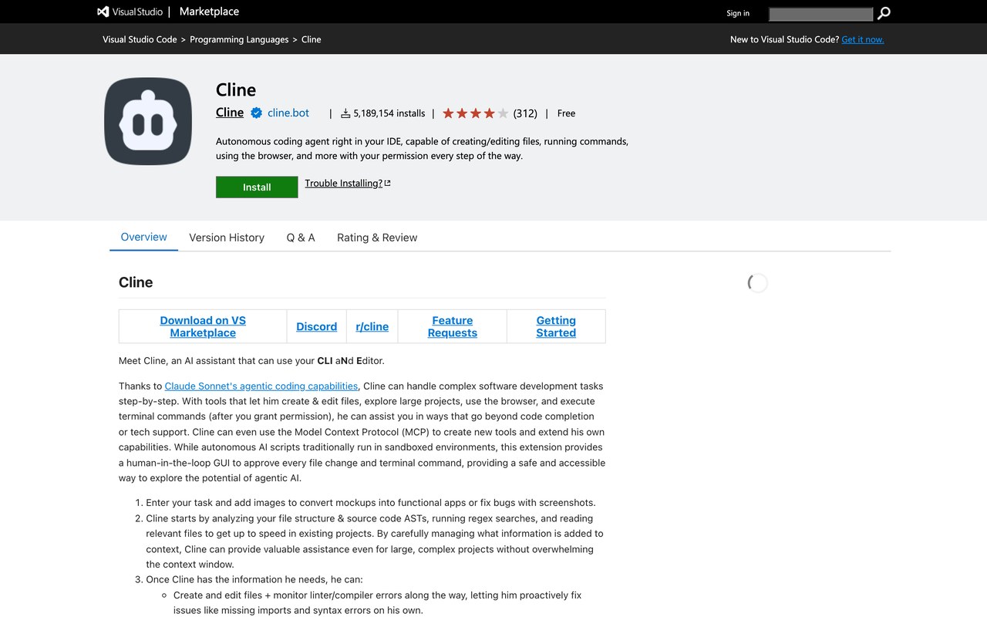This screenshot has width=987, height=617.
Task: Click the (312) review count
Action: tap(525, 113)
